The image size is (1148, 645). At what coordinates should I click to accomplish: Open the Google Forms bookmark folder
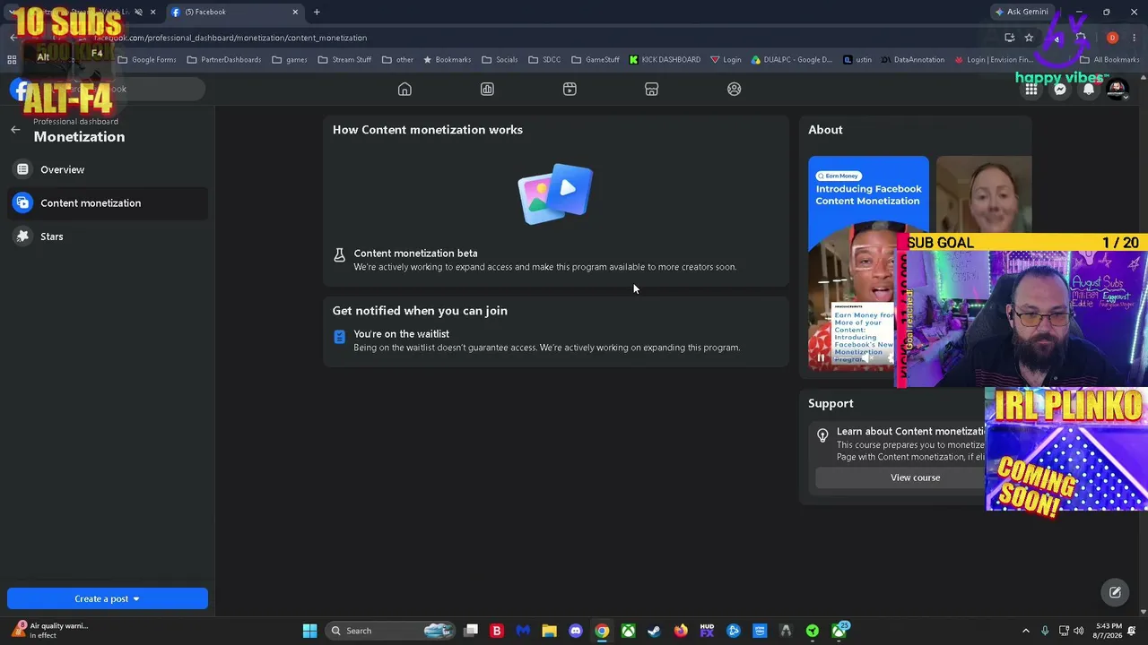pyautogui.click(x=147, y=60)
